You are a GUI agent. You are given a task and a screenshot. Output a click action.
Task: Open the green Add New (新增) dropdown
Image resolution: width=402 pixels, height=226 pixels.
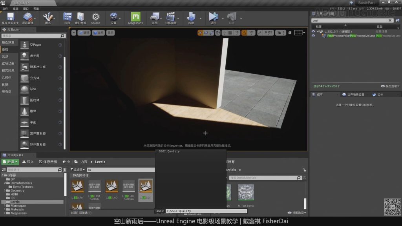coord(10,162)
